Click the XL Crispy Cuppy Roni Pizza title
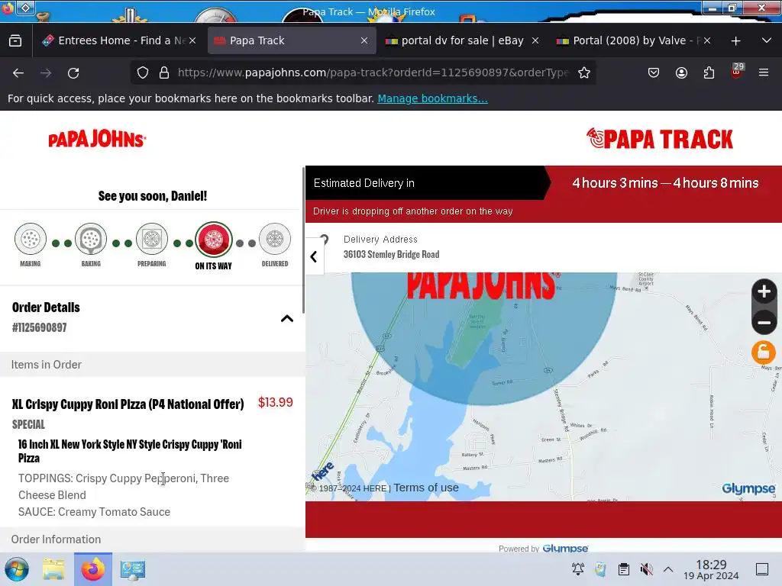The image size is (782, 586). pos(128,404)
